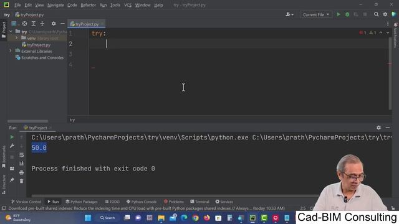Click tryProject.py breadcrumb in navigation bar
Screen dimensions: 399x224
[x=29, y=15]
